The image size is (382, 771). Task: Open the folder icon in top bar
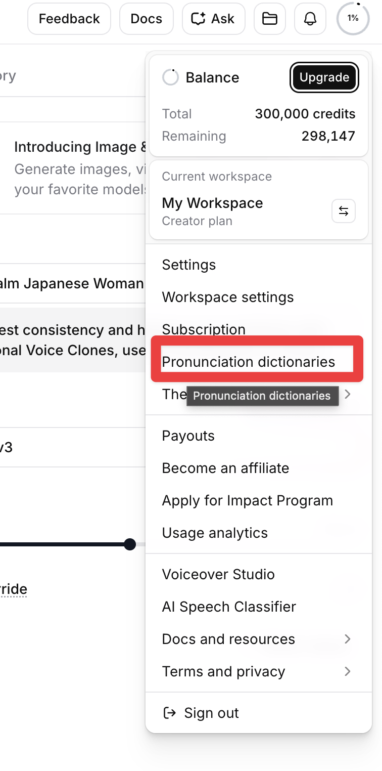[270, 19]
